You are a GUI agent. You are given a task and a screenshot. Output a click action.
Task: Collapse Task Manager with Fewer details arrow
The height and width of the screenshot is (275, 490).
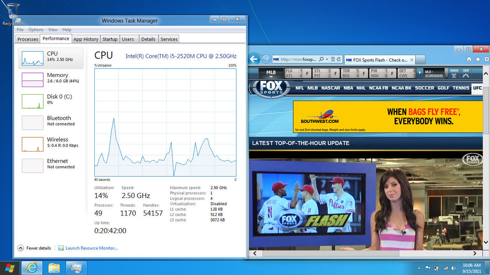21,248
